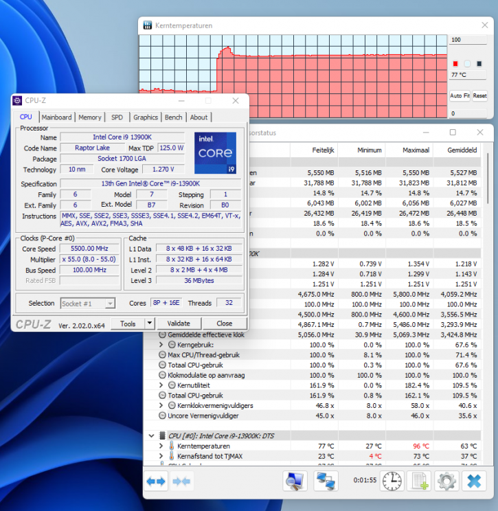Click the log file sheet with green plus
Viewport: 498px width, 511px height.
tap(419, 481)
